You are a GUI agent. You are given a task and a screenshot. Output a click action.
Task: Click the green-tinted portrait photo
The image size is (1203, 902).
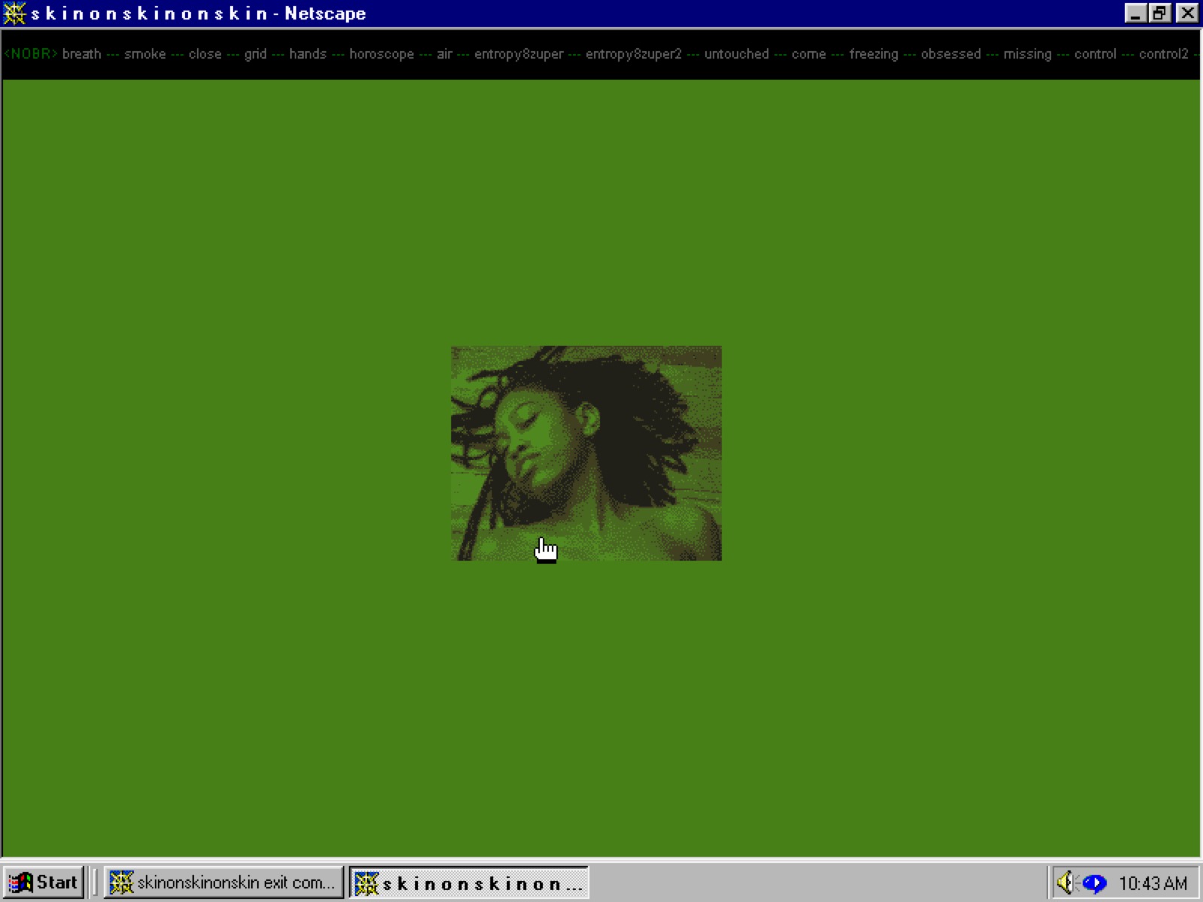tap(586, 453)
